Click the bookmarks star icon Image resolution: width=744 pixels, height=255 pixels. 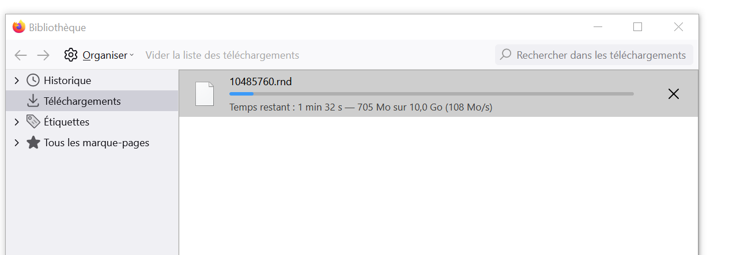coord(33,143)
